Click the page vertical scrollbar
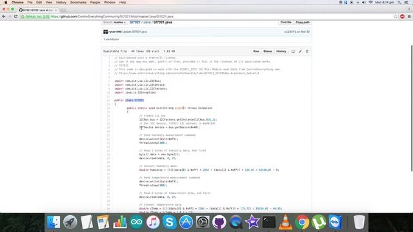Image resolution: width=413 pixels, height=232 pixels. pyautogui.click(x=412, y=108)
